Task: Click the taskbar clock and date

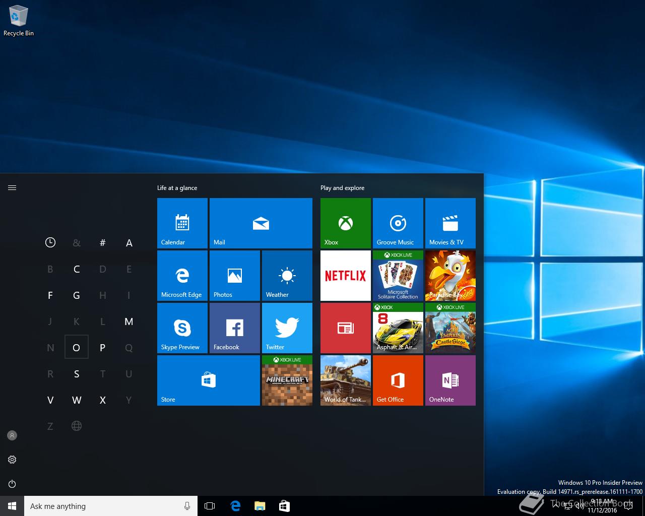Action: pyautogui.click(x=602, y=506)
